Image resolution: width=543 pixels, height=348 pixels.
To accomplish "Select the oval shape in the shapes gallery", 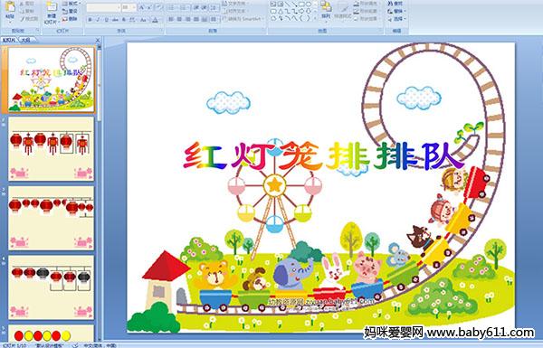I will (x=309, y=4).
